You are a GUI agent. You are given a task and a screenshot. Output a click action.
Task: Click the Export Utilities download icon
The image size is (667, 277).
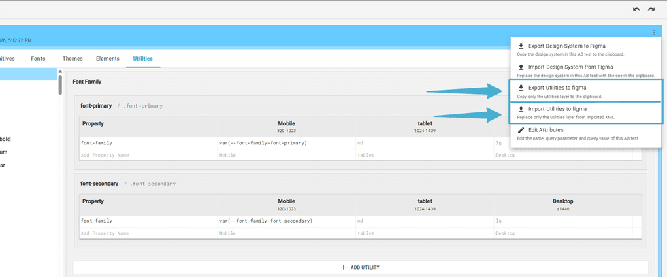click(x=521, y=88)
